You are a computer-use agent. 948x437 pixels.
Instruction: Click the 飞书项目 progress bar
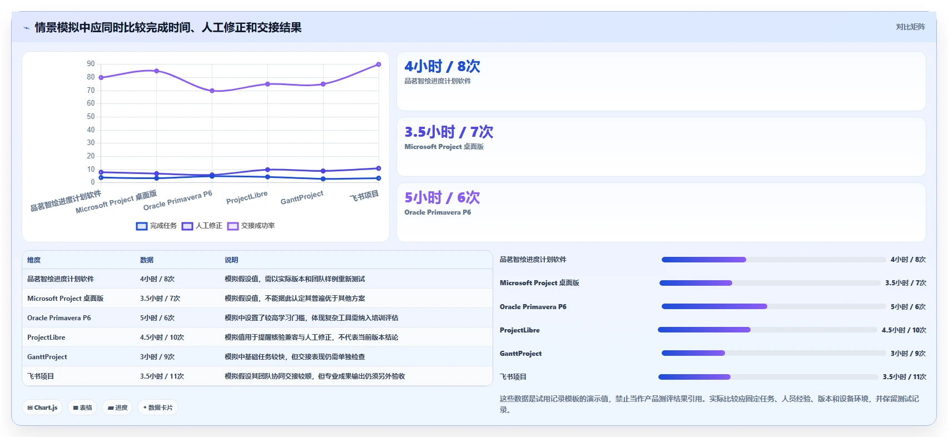pos(768,377)
